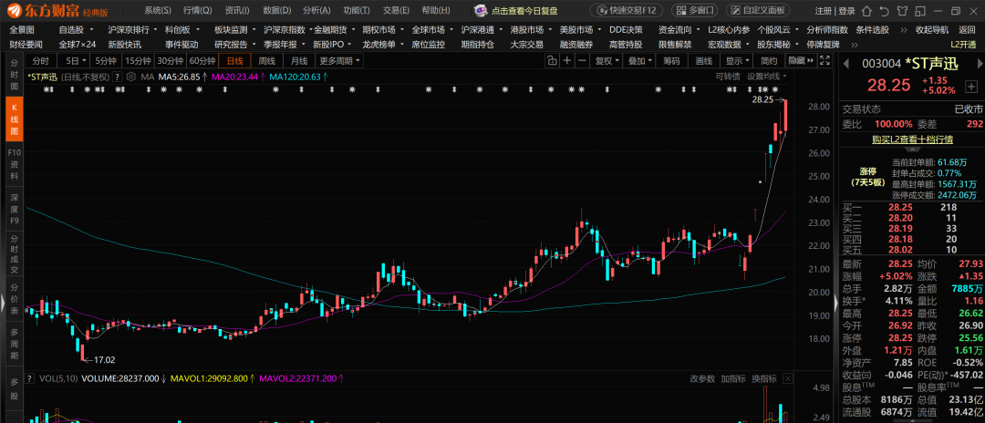Switch to 15分钟 period
Viewport: 985px width, 423px height.
tap(138, 60)
